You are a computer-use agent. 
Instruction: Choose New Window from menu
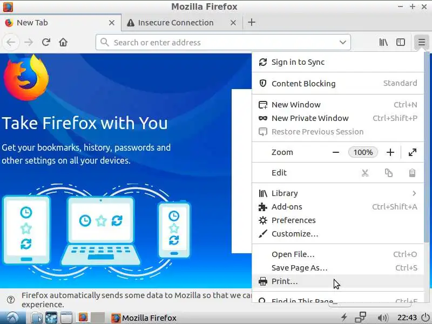click(338, 105)
